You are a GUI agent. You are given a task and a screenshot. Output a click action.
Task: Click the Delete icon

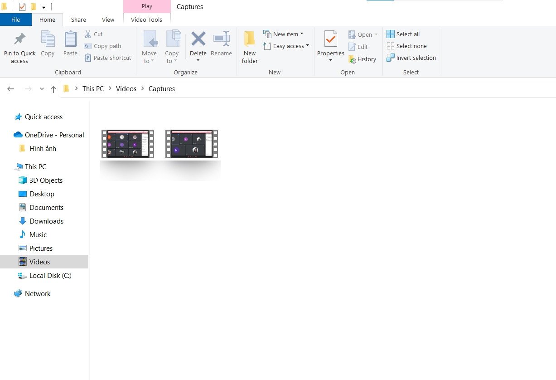tap(198, 44)
